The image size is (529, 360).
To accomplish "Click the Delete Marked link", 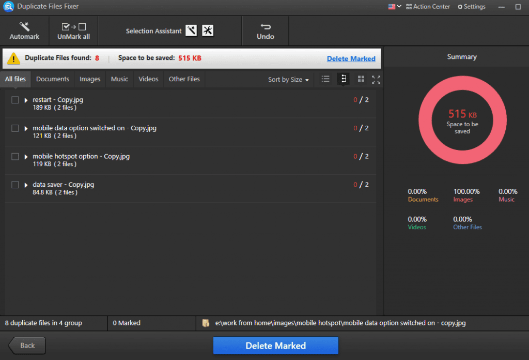I will coord(351,58).
